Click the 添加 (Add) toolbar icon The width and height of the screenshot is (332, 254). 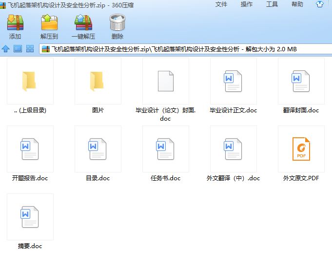(15, 22)
